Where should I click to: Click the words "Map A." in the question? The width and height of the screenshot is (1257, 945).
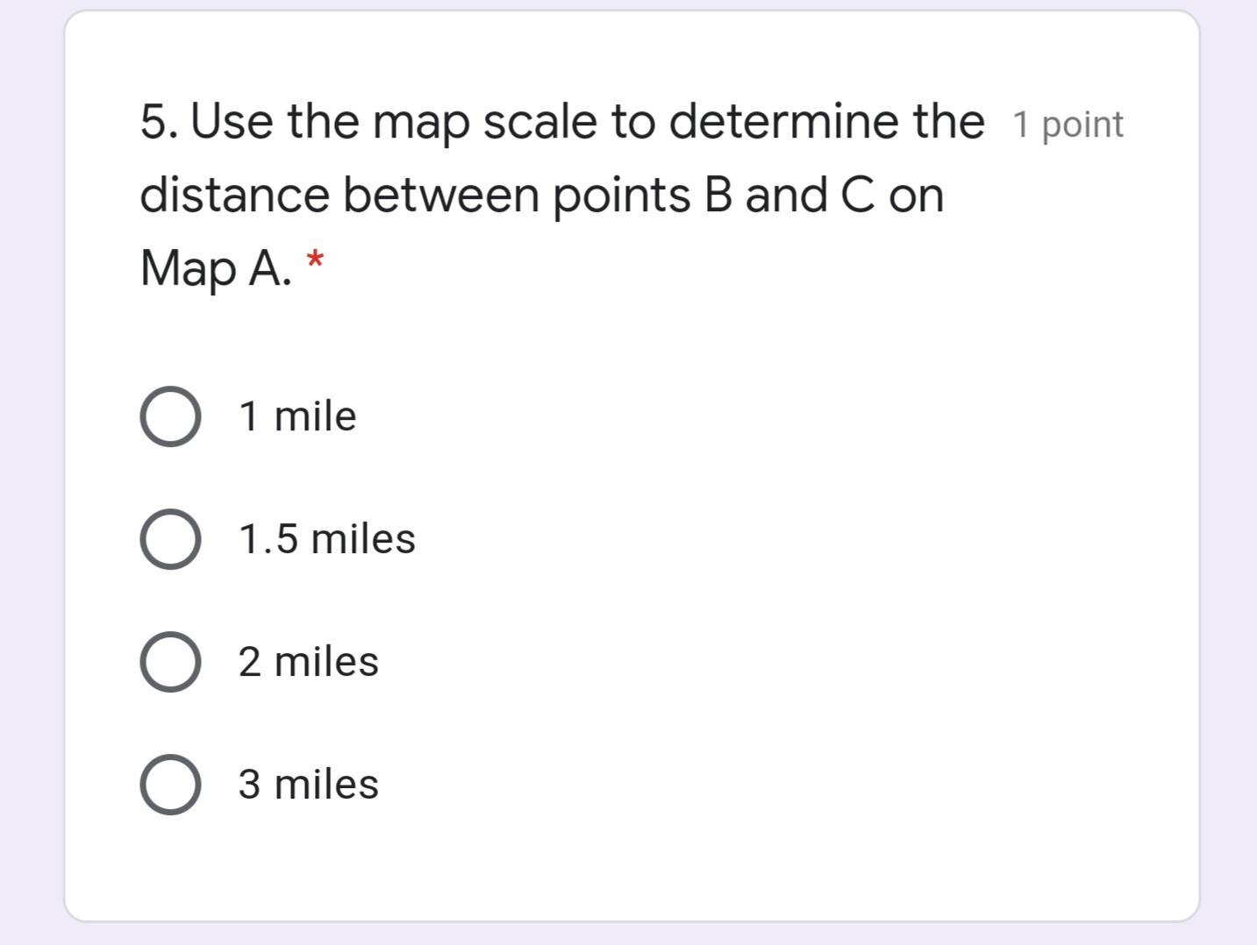[x=216, y=267]
